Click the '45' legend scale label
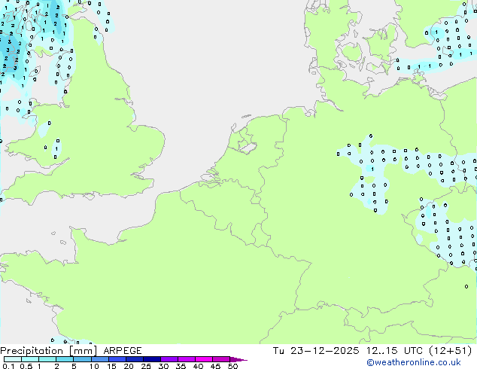 pyautogui.click(x=215, y=366)
